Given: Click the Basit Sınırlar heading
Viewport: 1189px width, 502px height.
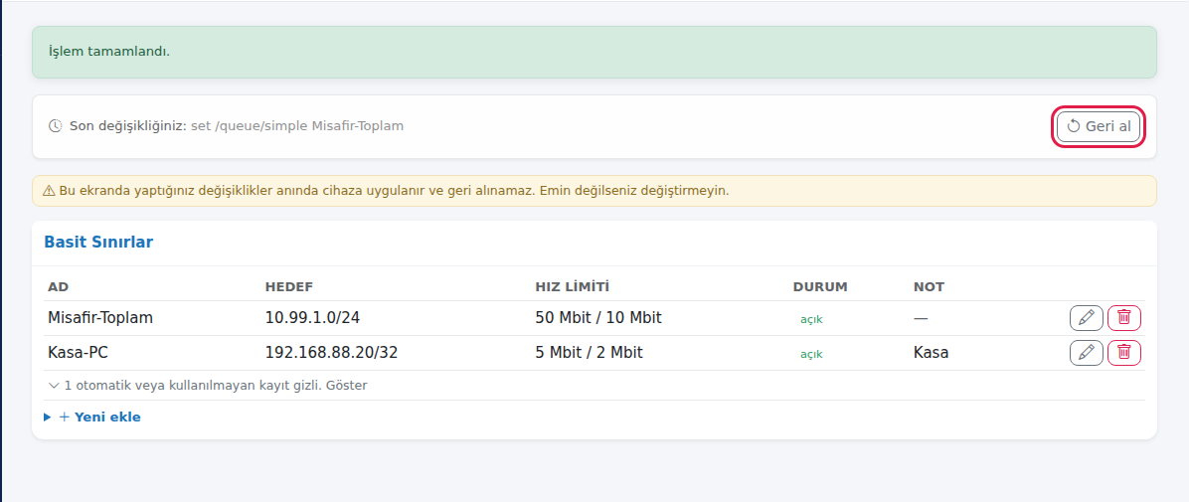Looking at the screenshot, I should pos(98,242).
